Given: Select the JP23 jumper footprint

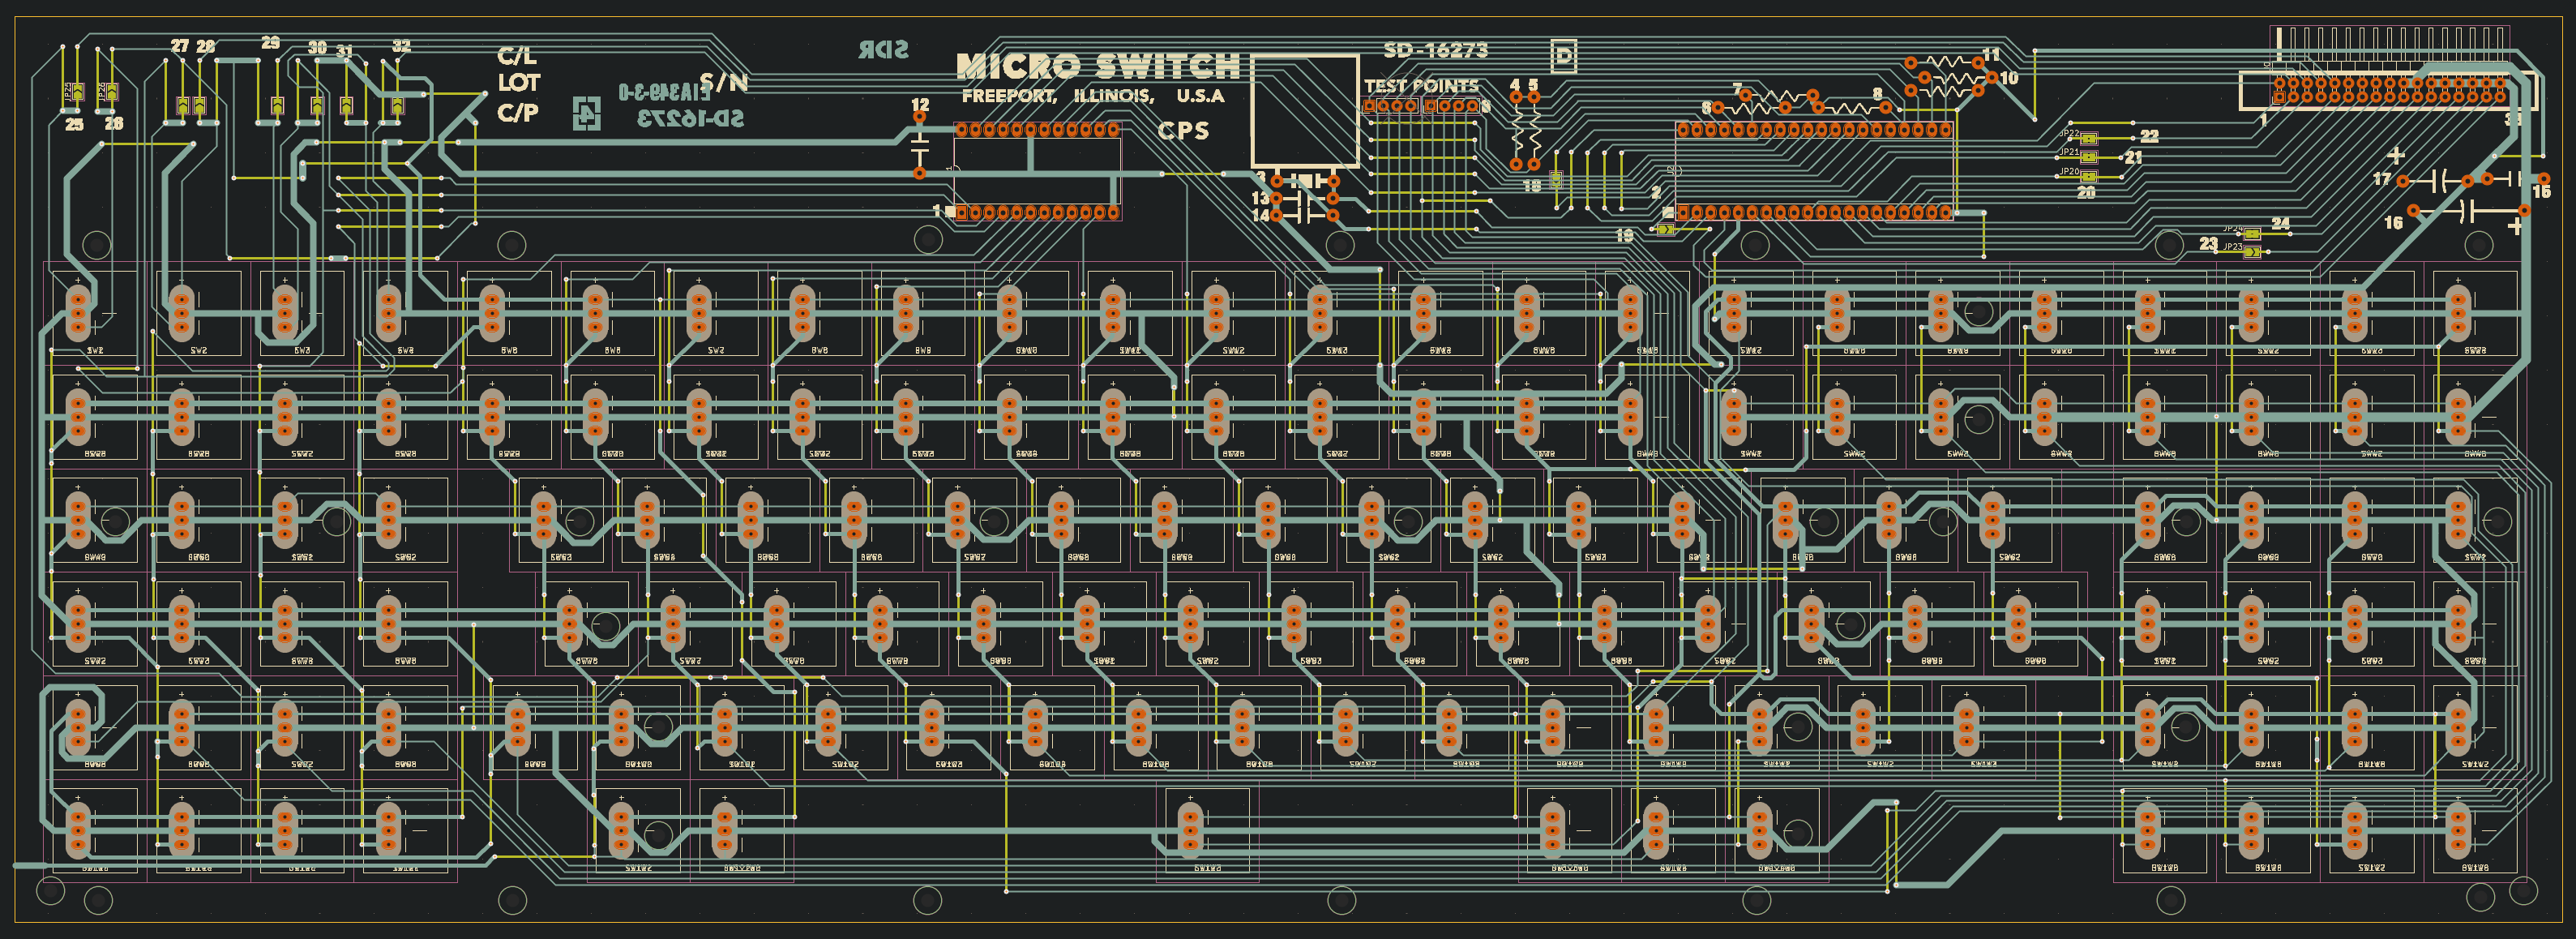Looking at the screenshot, I should (x=2251, y=252).
